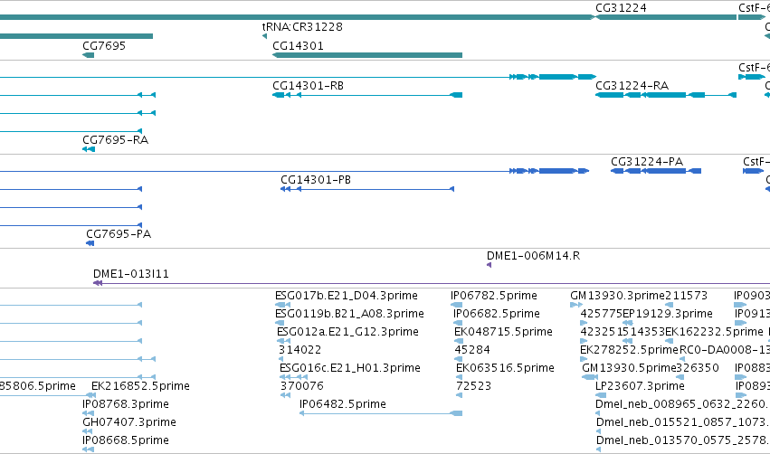Click the EK048715.5prime label
The image size is (770, 454).
coord(503,332)
